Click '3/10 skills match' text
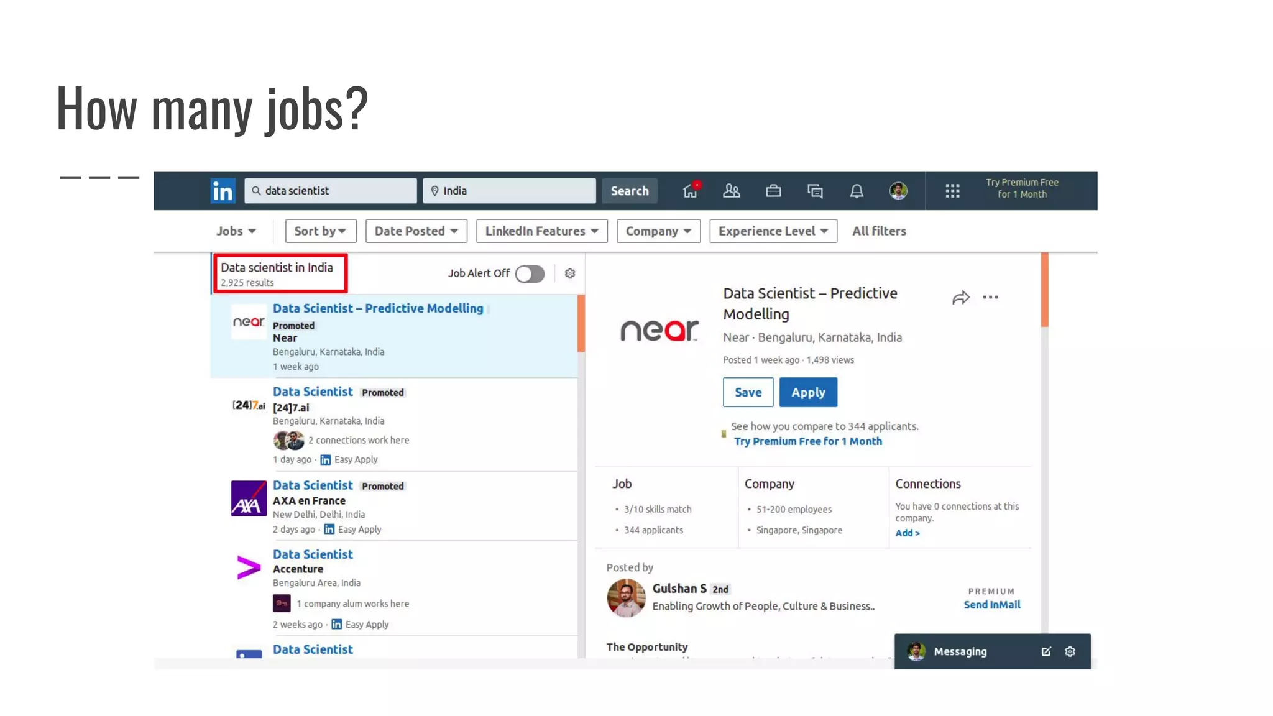The width and height of the screenshot is (1273, 716). [x=658, y=509]
